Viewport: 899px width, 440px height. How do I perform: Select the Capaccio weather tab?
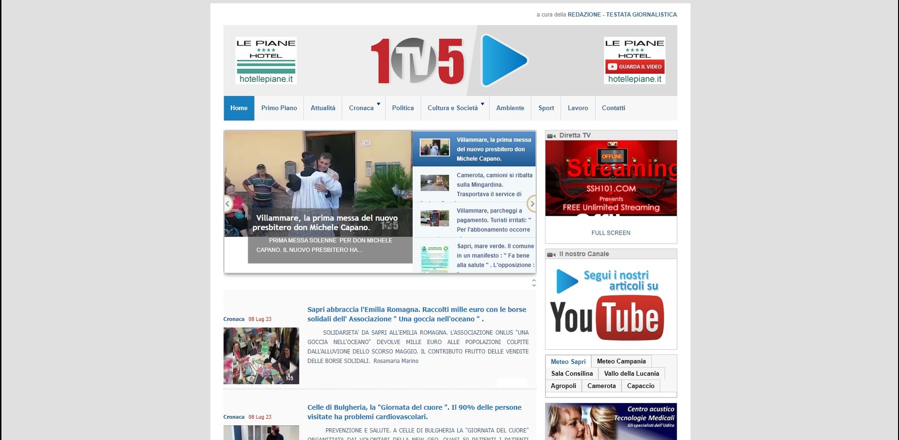coord(641,386)
